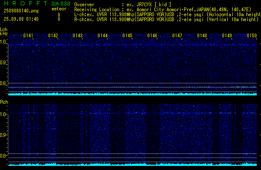Select the 0143 time marker

[x=78, y=36]
